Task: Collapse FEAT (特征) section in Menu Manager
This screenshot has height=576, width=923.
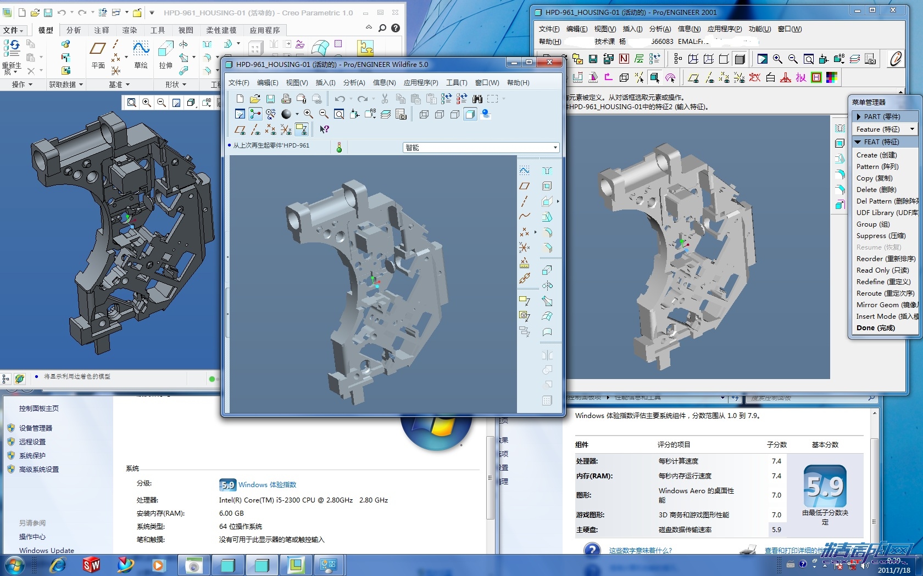Action: (x=885, y=142)
